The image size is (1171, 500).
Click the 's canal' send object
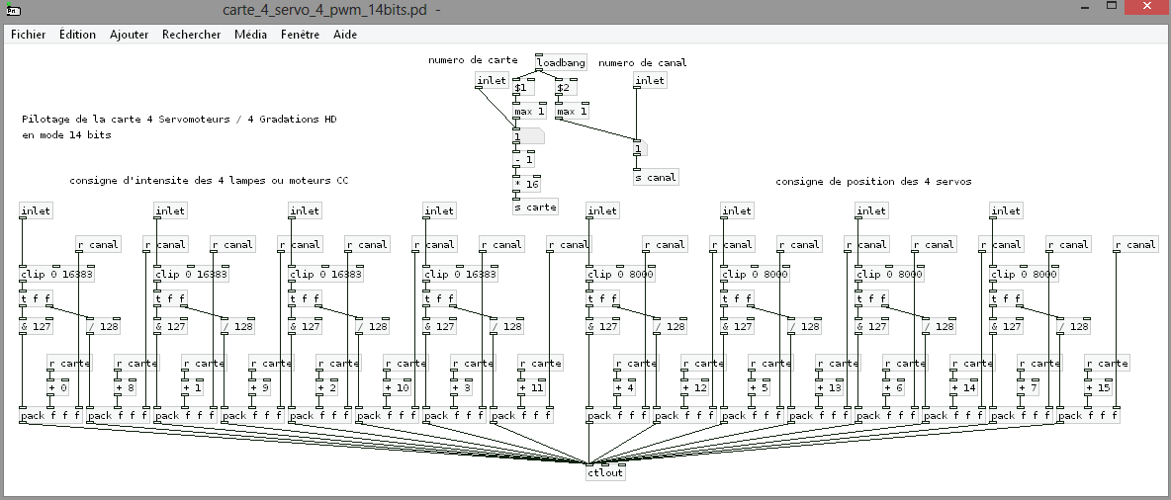(x=656, y=177)
